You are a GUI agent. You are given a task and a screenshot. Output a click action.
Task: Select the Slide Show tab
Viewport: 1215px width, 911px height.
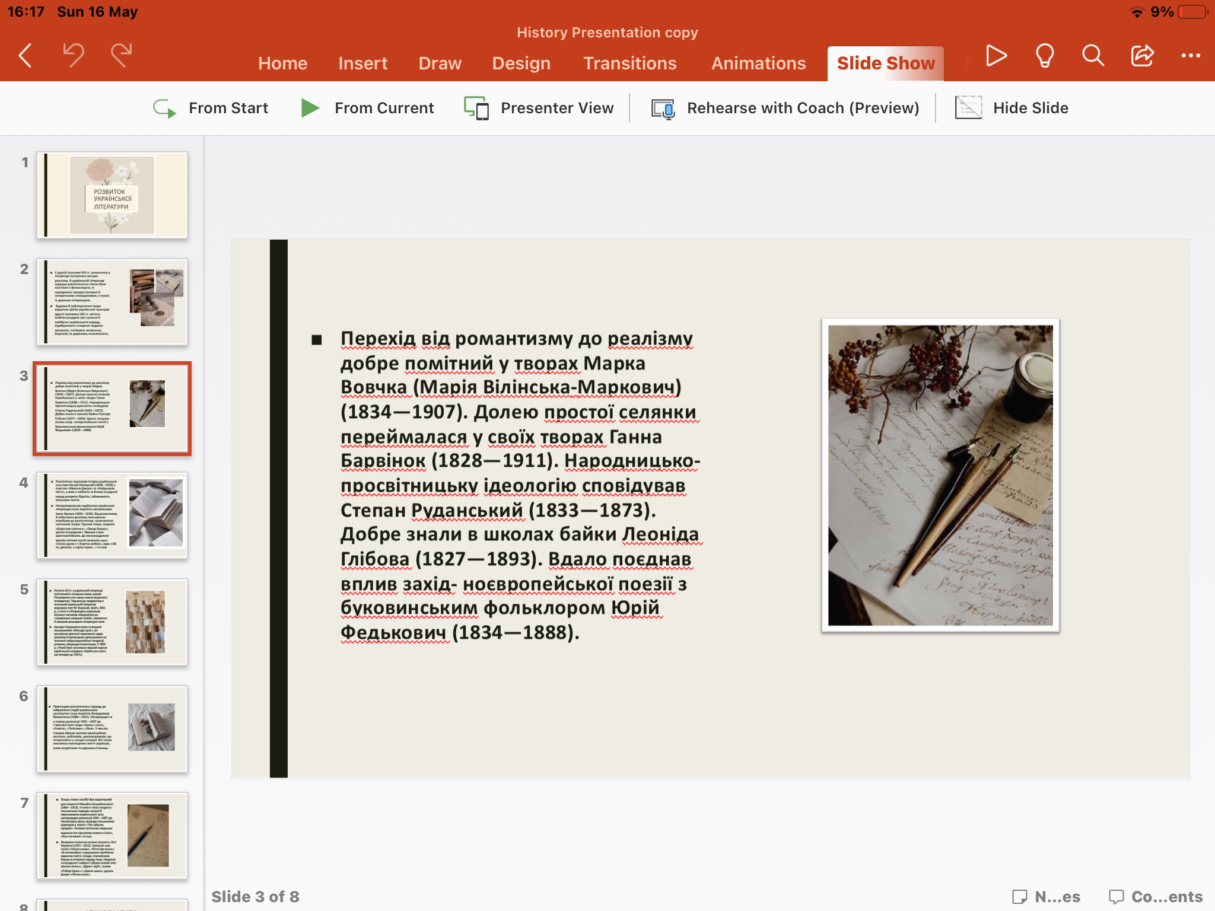coord(886,63)
